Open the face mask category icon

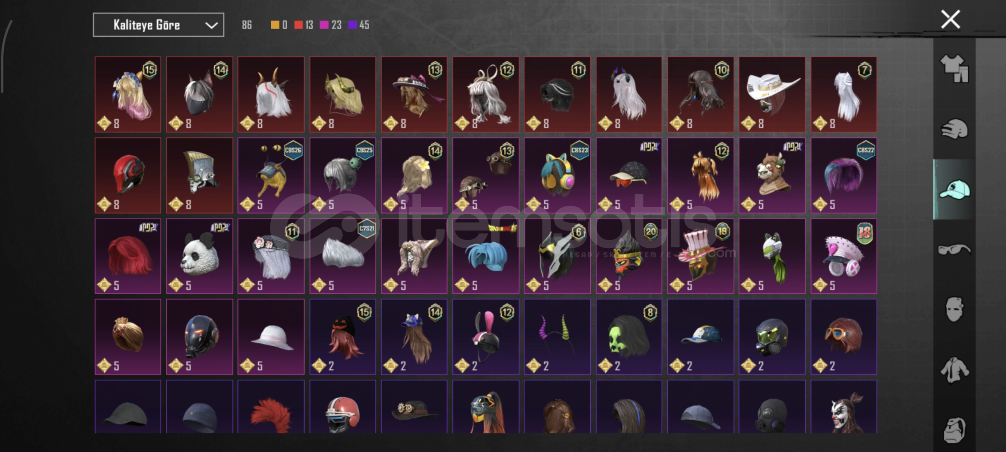click(x=954, y=309)
